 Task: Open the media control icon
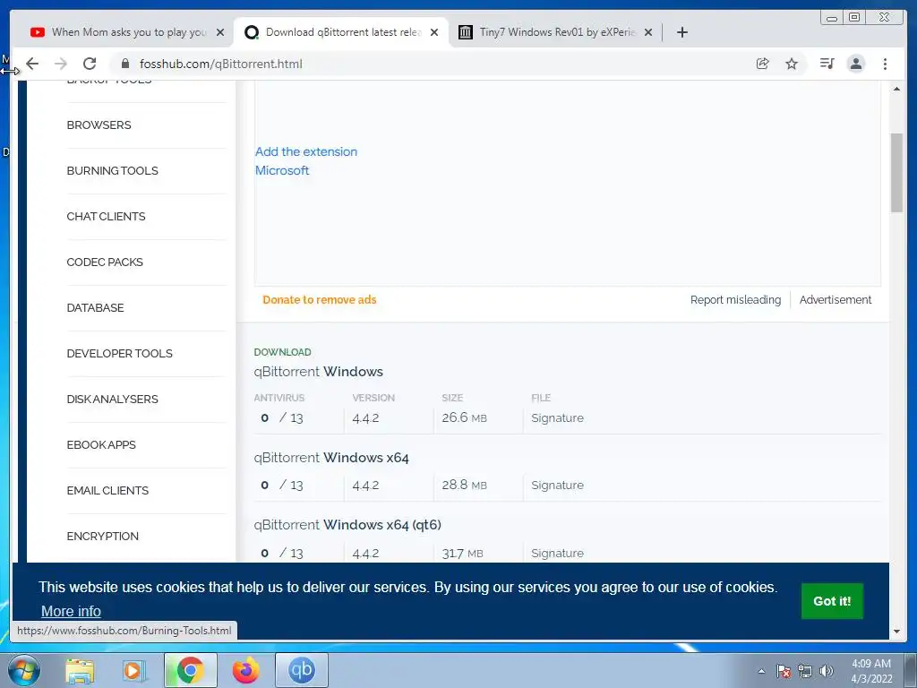(827, 64)
